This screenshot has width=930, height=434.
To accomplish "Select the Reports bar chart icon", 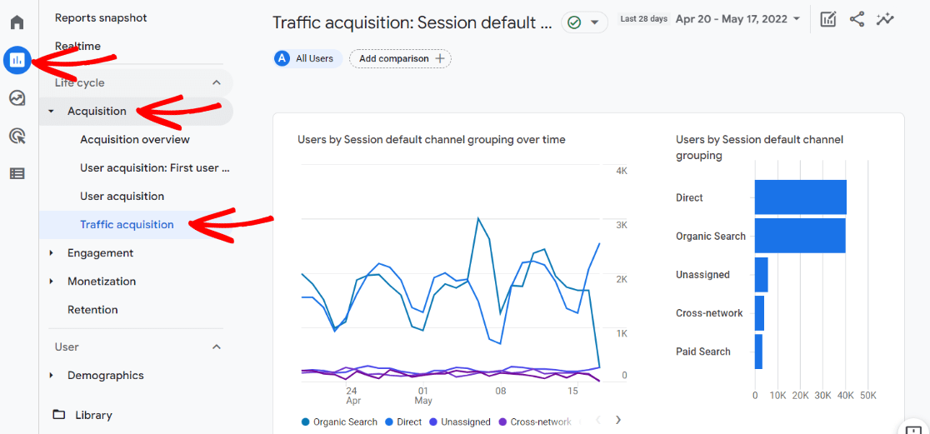I will (17, 60).
